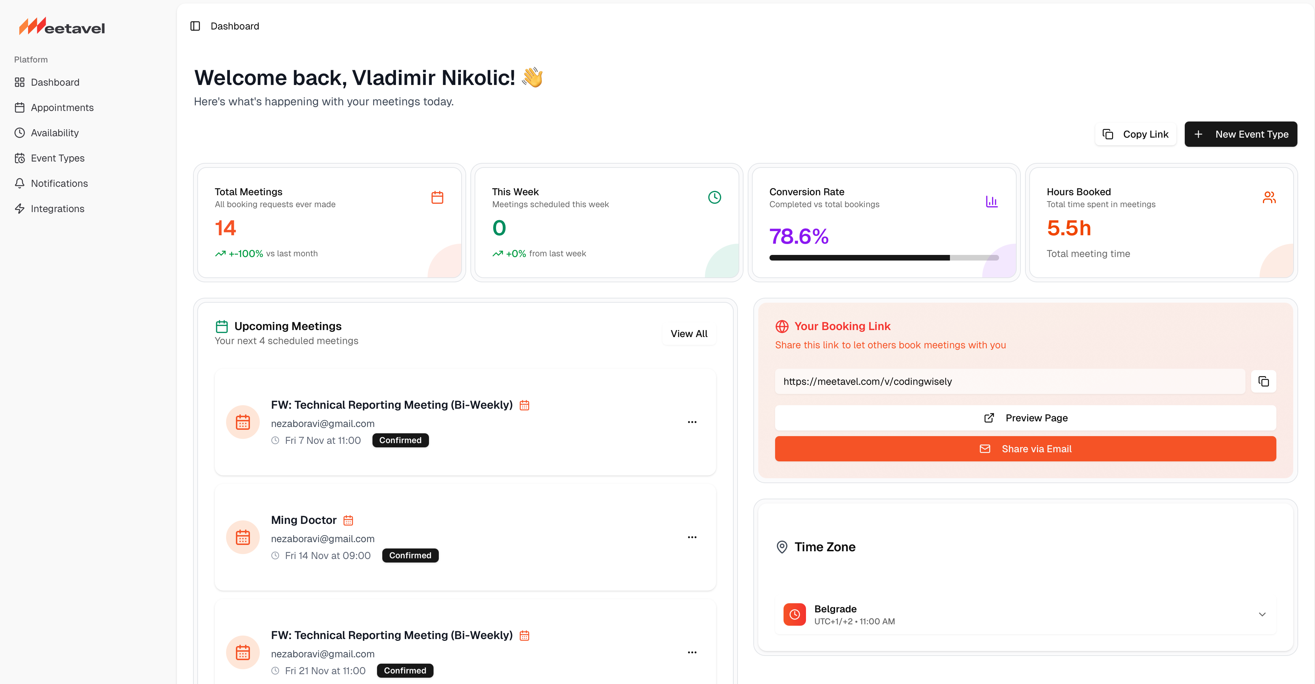Viewport: 1315px width, 684px height.
Task: Select the Availability clock icon in sidebar
Action: coord(19,133)
